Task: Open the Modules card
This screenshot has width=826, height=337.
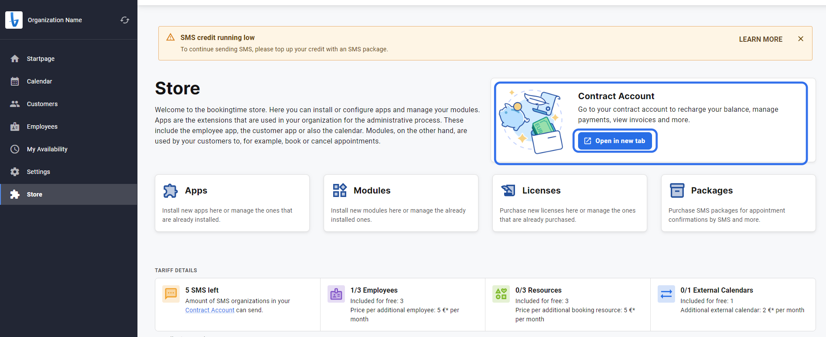Action: point(401,203)
